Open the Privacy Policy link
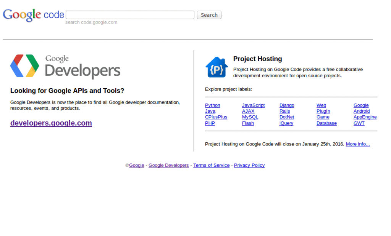The height and width of the screenshot is (236, 391). click(249, 165)
